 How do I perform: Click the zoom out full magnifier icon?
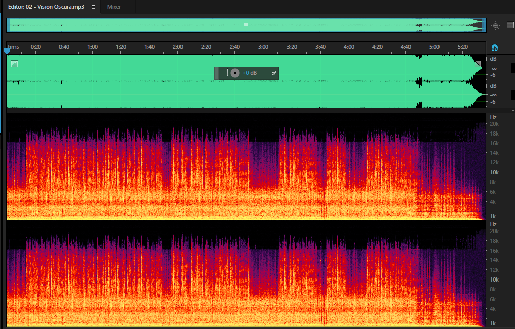(x=496, y=26)
